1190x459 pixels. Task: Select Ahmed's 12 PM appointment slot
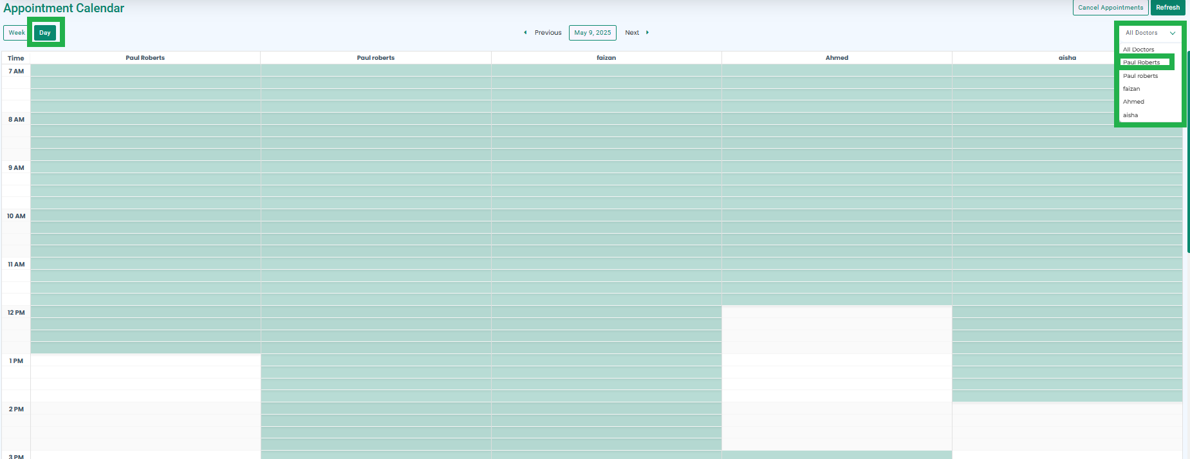pyautogui.click(x=837, y=312)
